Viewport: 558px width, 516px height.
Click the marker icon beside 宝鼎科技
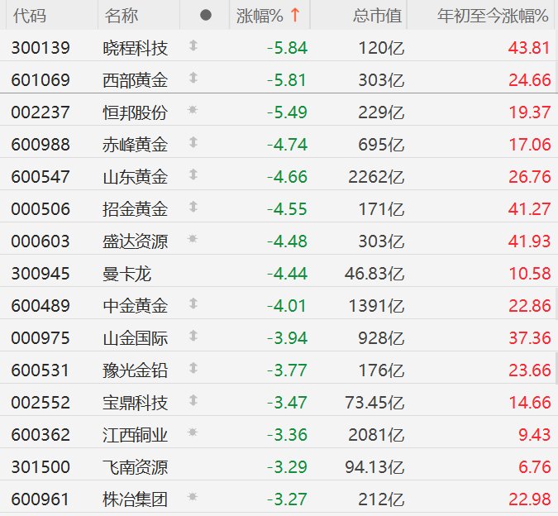pos(193,400)
